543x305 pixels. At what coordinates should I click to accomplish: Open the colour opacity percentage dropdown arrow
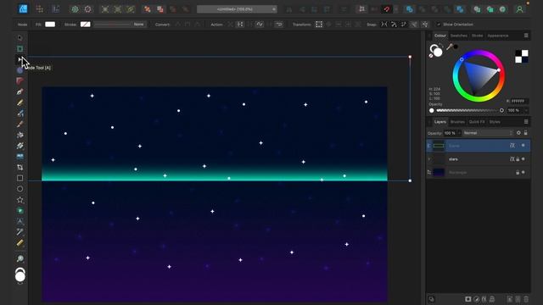point(526,110)
